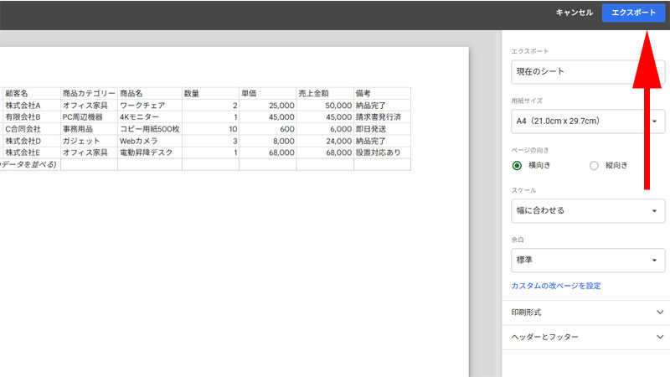This screenshot has width=670, height=377.
Task: Click the 50,000 sales amount cell
Action: pyautogui.click(x=325, y=106)
